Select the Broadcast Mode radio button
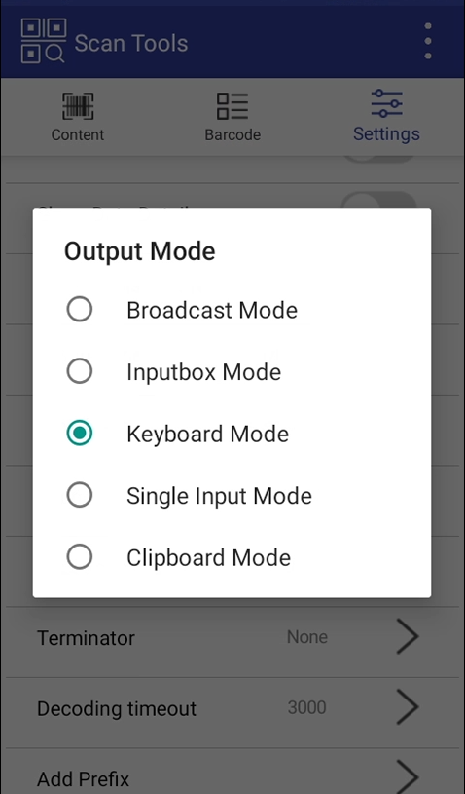The width and height of the screenshot is (465, 794). tap(80, 310)
